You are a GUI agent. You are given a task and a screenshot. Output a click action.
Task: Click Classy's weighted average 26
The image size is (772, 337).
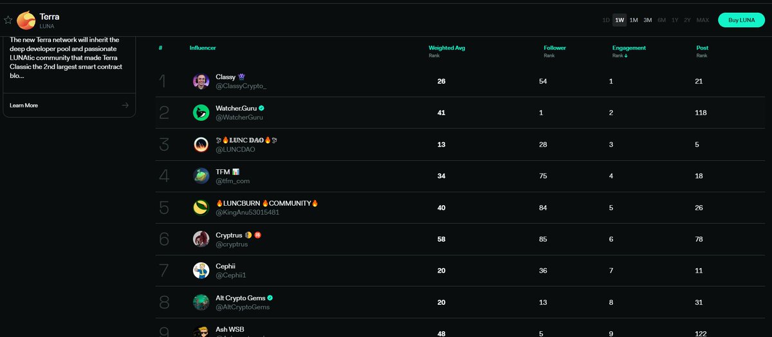point(441,81)
